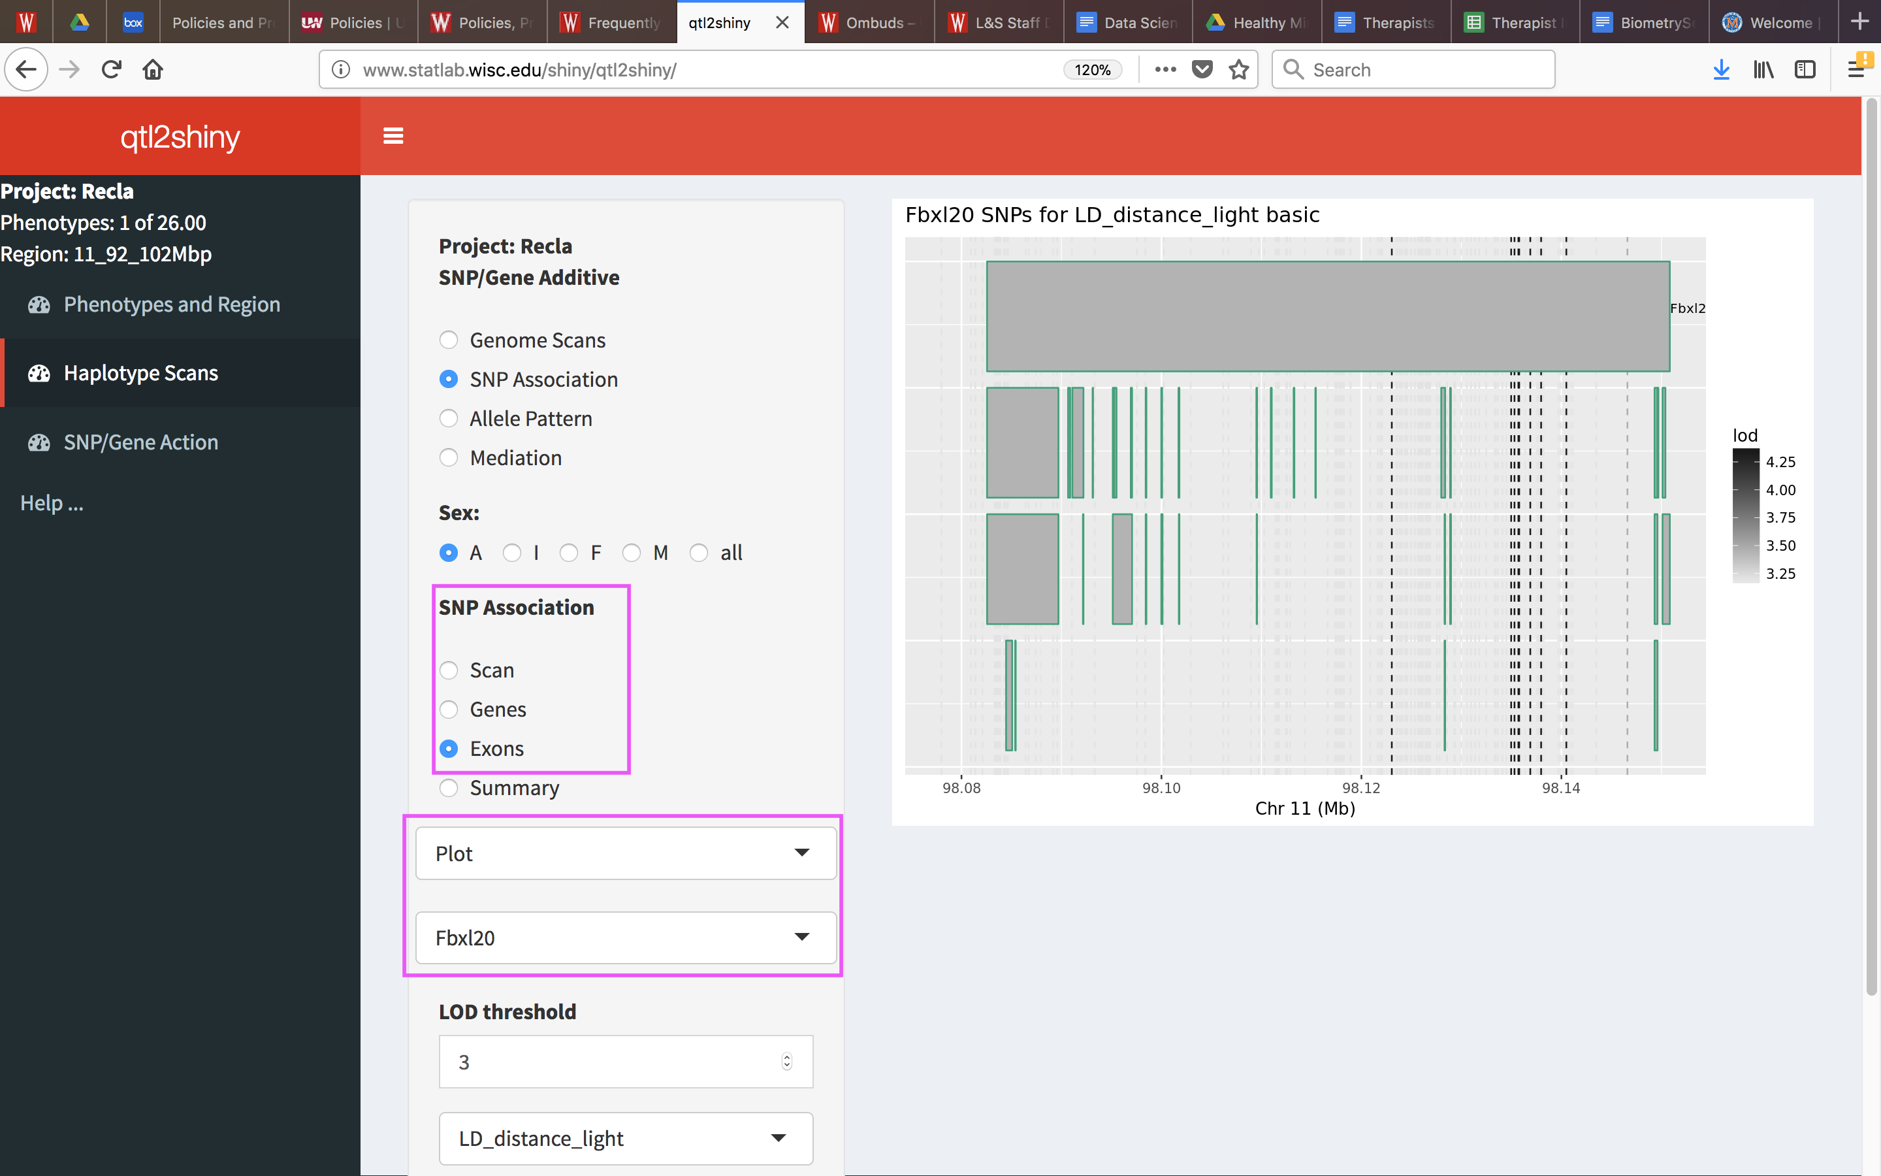Viewport: 1881px width, 1176px height.
Task: Reload the page with the refresh icon
Action: click(x=111, y=69)
